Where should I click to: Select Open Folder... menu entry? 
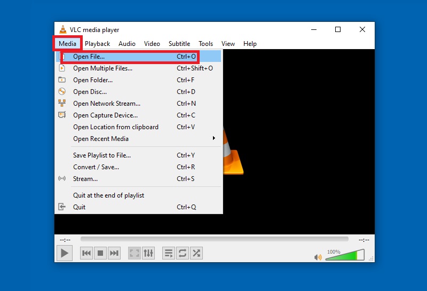tap(139, 80)
